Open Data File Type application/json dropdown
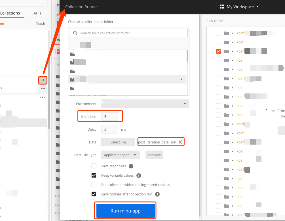Image resolution: width=285 pixels, height=221 pixels. tap(120, 155)
